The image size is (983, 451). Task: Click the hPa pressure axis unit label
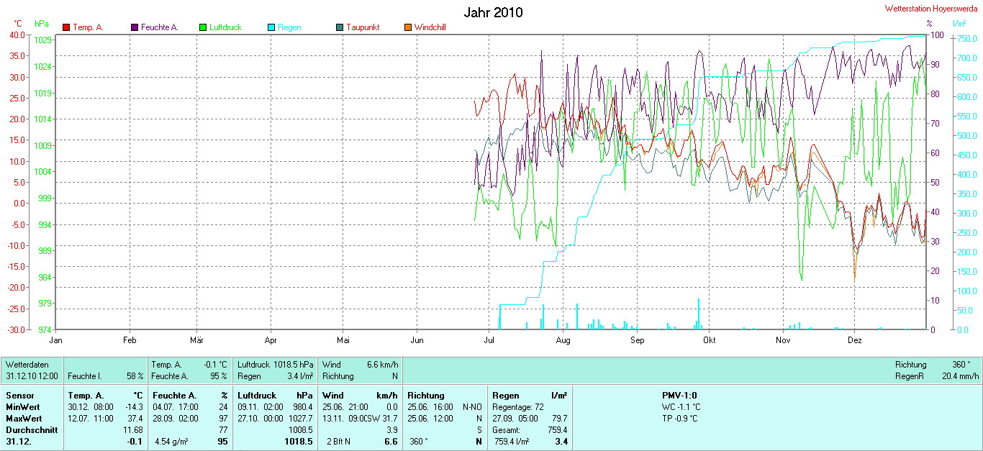42,24
